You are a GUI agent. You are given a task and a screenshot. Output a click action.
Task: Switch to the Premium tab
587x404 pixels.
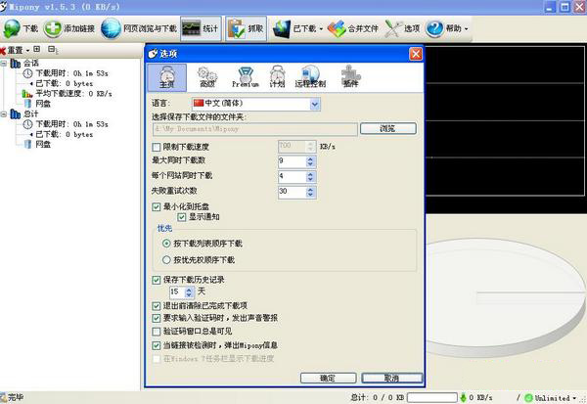(246, 77)
